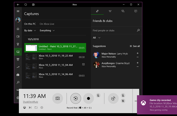Expand the All friends filter dropdown
This screenshot has width=177, height=116.
[x=96, y=38]
